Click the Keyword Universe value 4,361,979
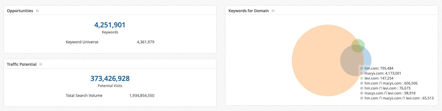Viewport: 442px width, 111px height. (145, 42)
